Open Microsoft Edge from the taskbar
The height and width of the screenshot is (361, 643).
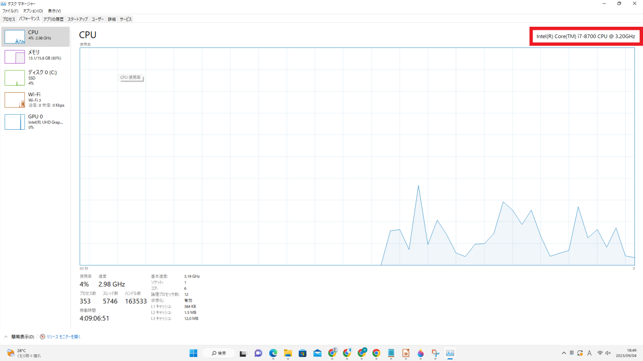(x=273, y=353)
